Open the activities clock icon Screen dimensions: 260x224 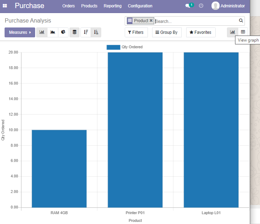(201, 6)
